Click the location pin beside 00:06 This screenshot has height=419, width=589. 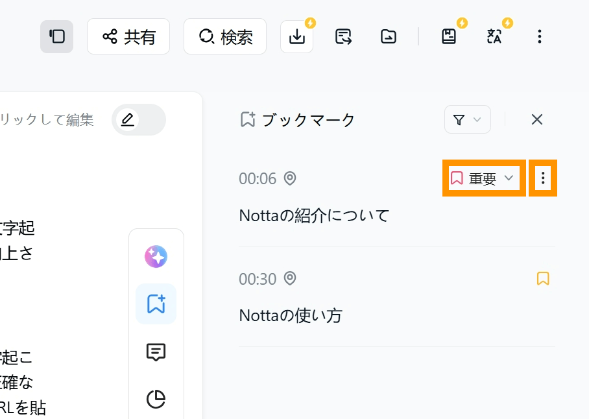tap(290, 178)
